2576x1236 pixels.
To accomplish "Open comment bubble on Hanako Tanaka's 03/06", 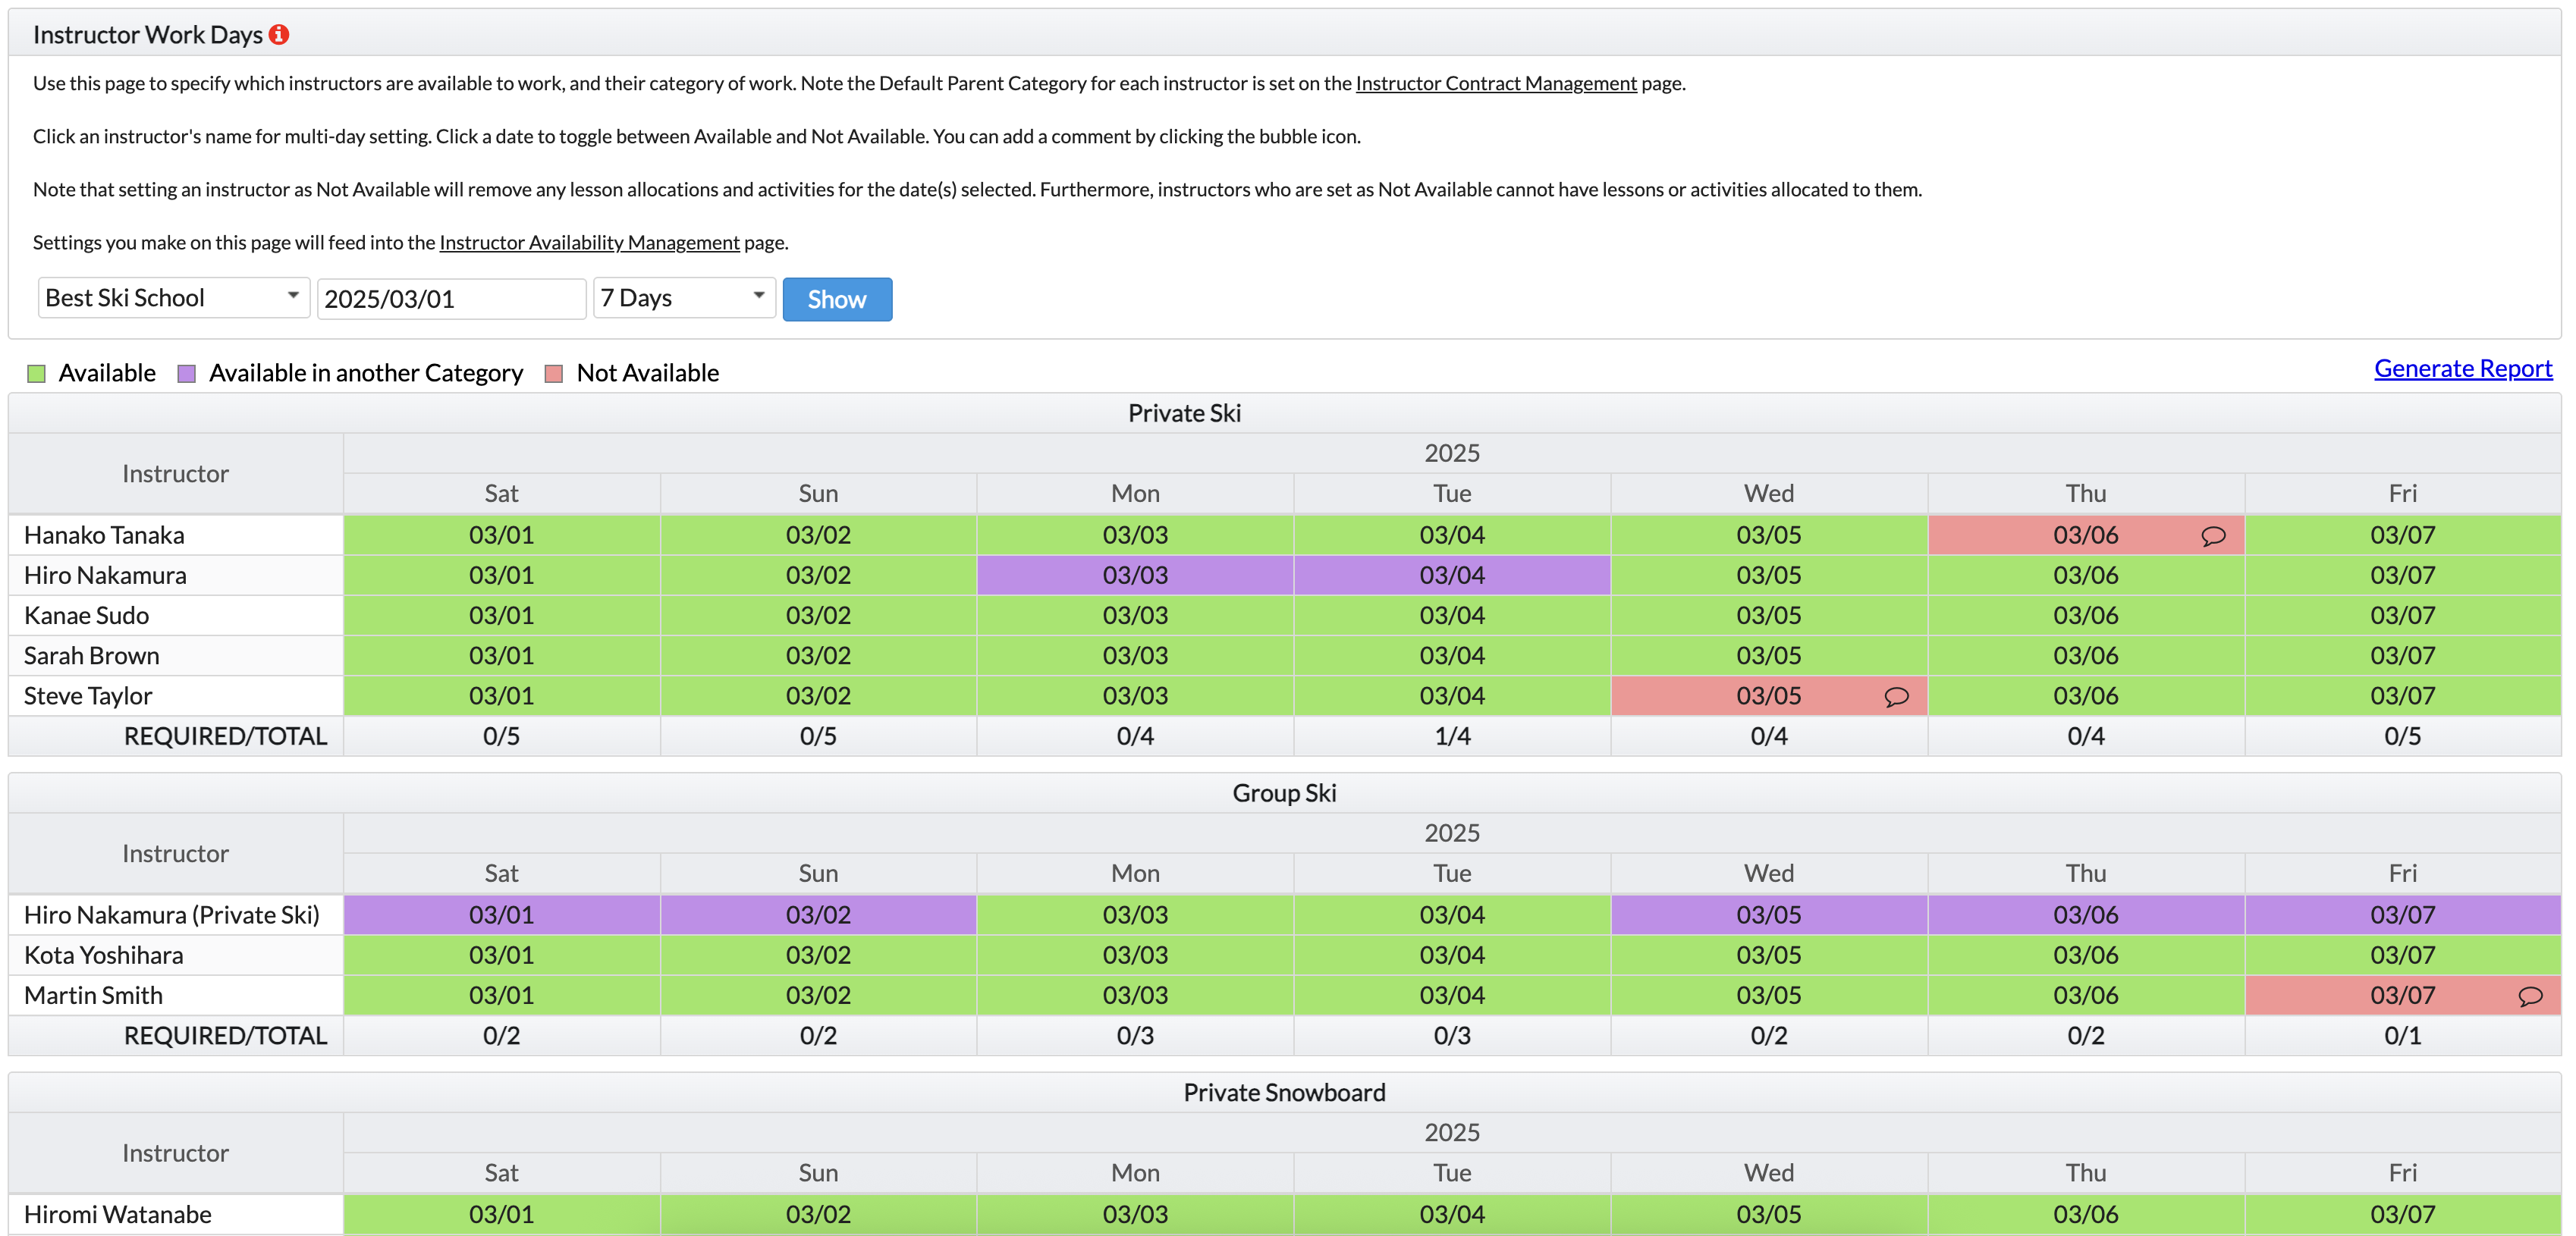I will pyautogui.click(x=2212, y=536).
